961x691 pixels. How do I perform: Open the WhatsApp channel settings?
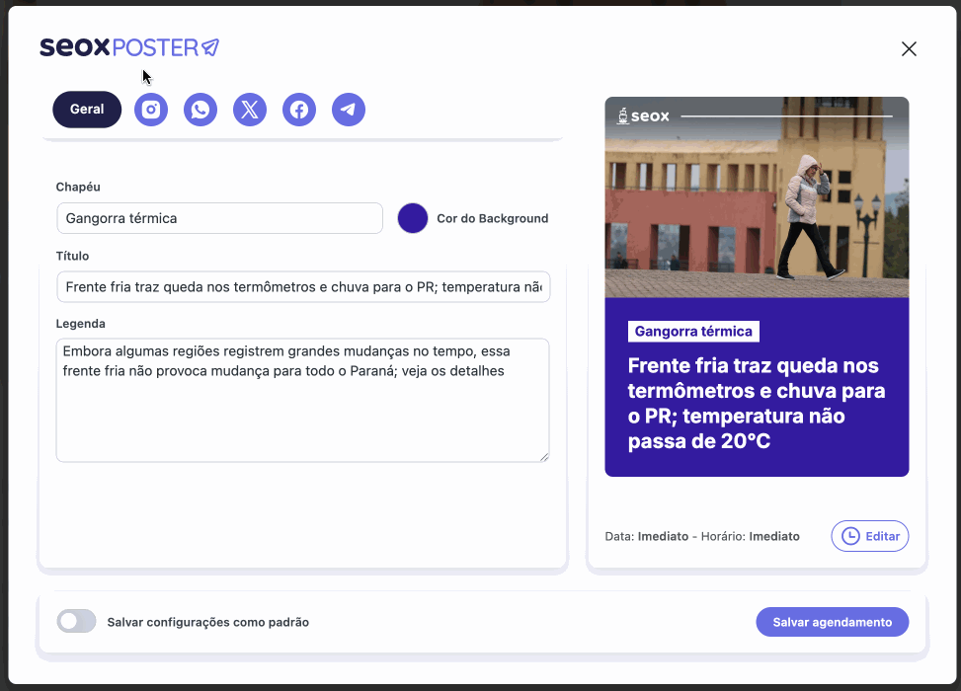(200, 110)
